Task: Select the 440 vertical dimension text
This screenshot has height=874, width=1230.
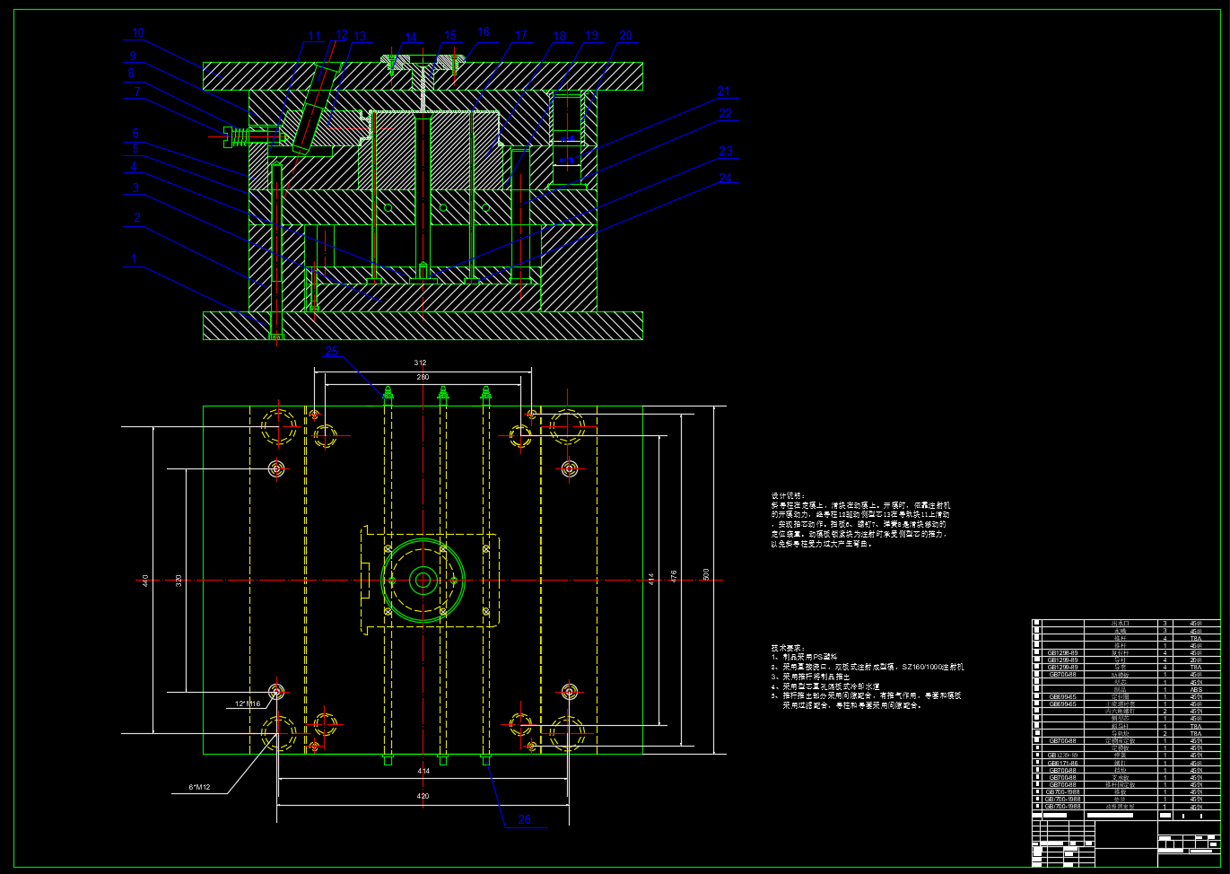Action: click(146, 581)
